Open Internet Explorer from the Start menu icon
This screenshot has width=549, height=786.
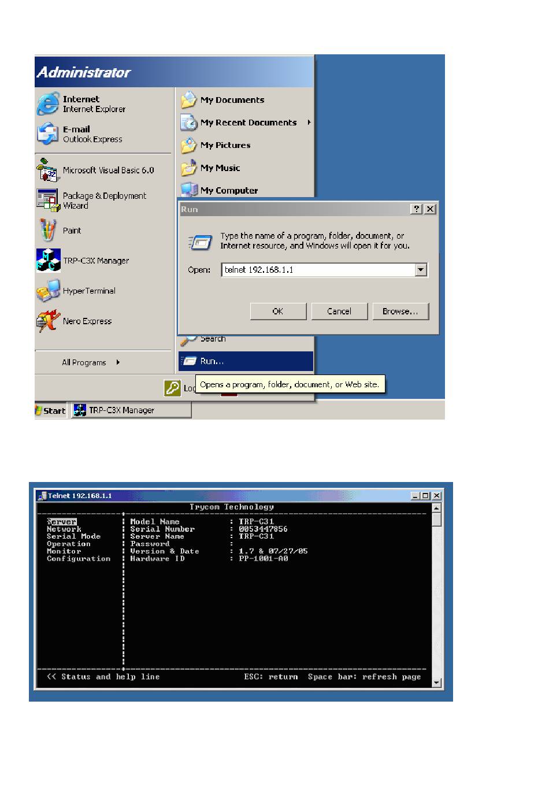(x=48, y=104)
